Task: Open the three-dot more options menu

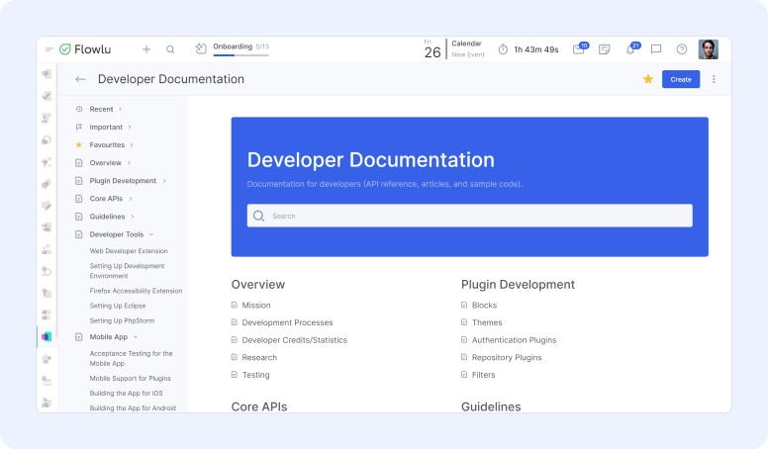Action: [714, 79]
